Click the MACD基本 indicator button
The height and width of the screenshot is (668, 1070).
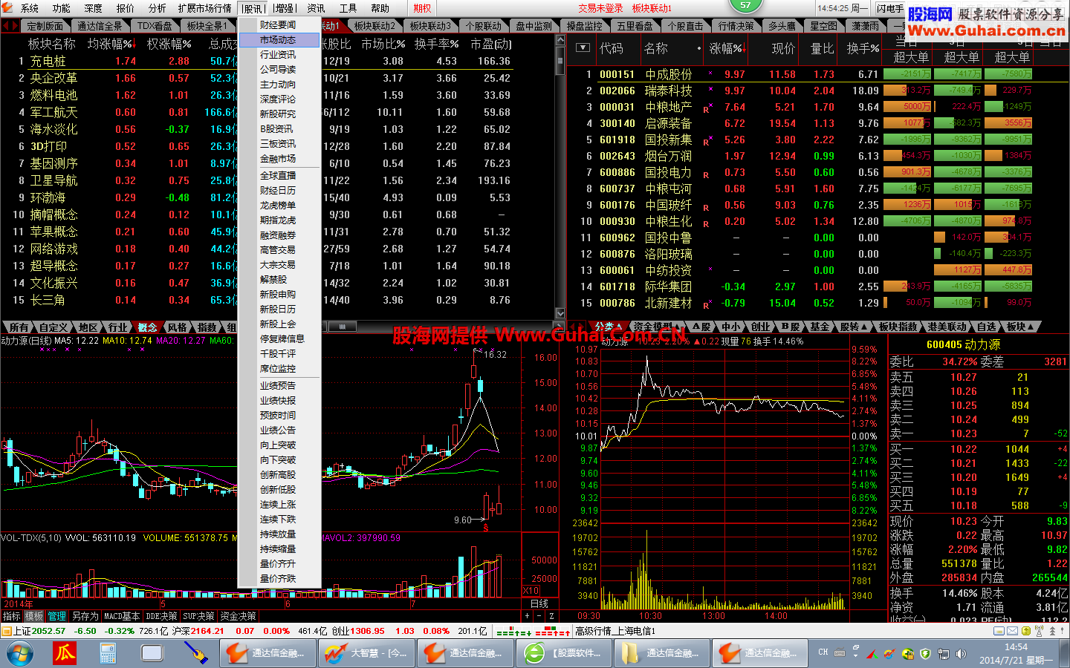(x=122, y=616)
